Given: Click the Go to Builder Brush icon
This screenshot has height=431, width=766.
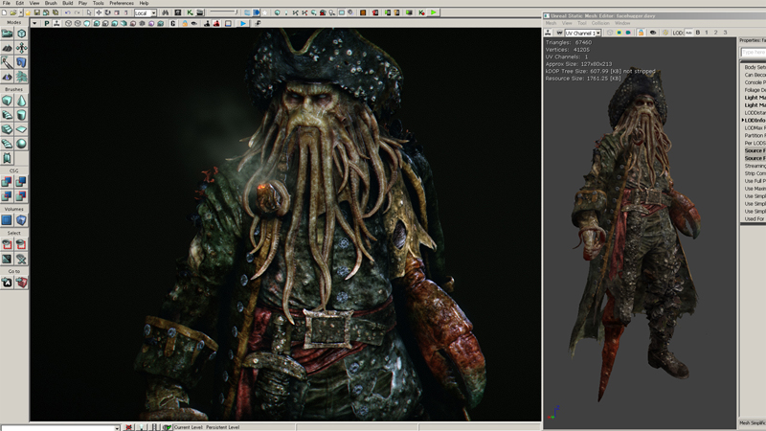Looking at the screenshot, I should (x=21, y=283).
